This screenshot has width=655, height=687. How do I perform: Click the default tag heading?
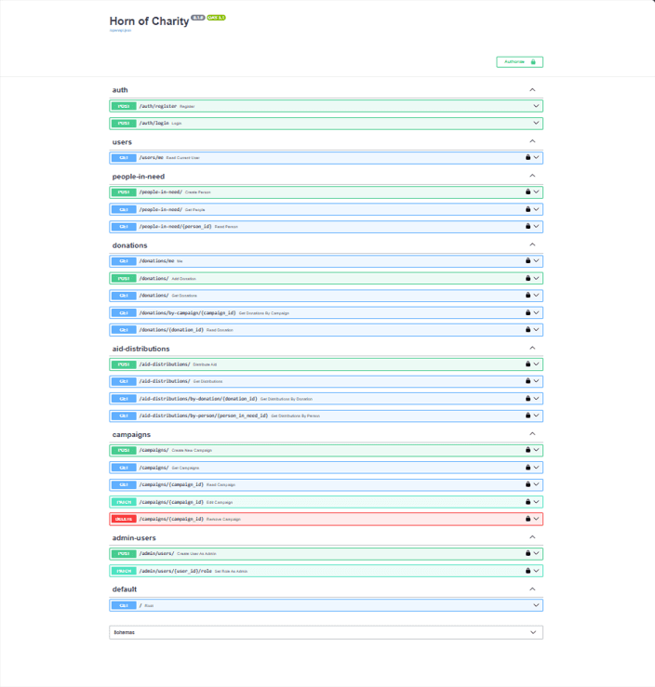click(125, 589)
